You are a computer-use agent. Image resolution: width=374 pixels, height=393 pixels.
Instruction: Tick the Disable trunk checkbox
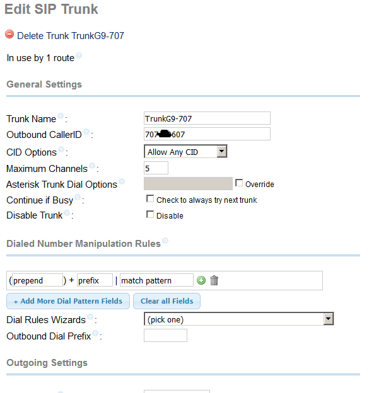point(150,214)
